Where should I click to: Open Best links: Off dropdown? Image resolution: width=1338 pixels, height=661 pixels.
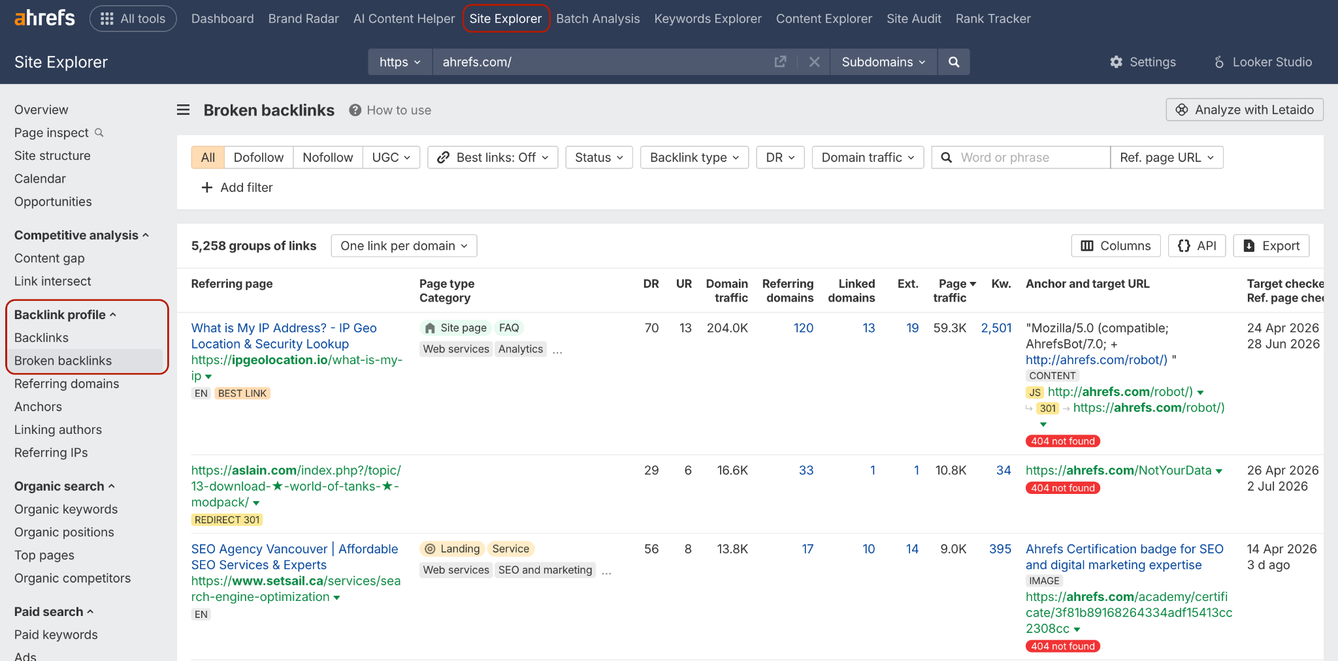click(x=493, y=157)
